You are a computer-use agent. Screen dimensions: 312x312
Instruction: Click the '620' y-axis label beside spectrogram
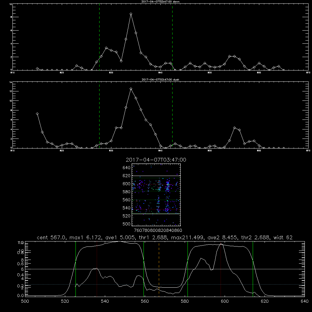127,176
